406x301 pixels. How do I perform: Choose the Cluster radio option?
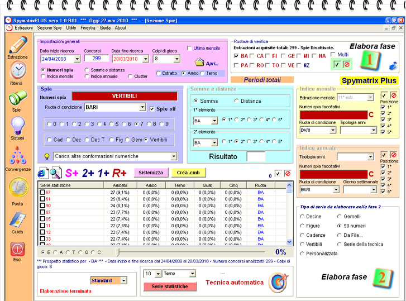coord(130,76)
